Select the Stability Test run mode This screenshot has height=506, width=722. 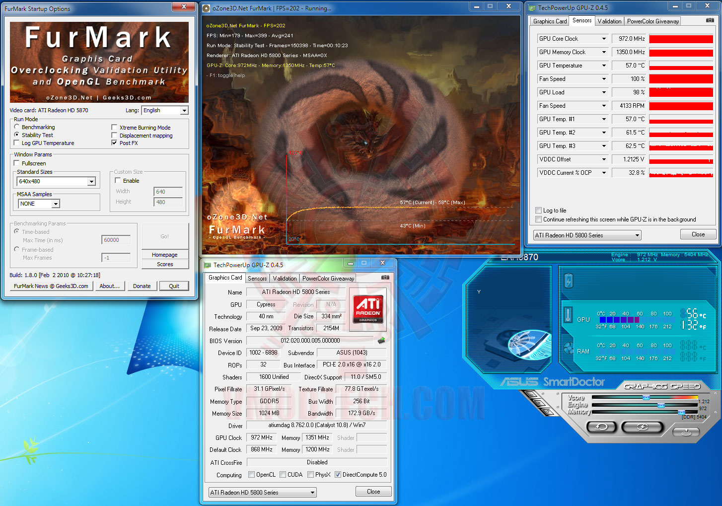point(17,135)
